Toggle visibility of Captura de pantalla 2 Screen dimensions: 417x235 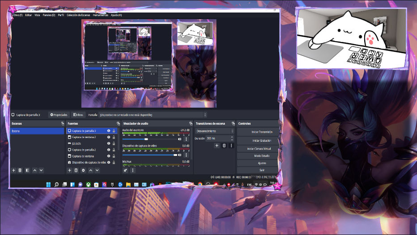[x=109, y=150]
